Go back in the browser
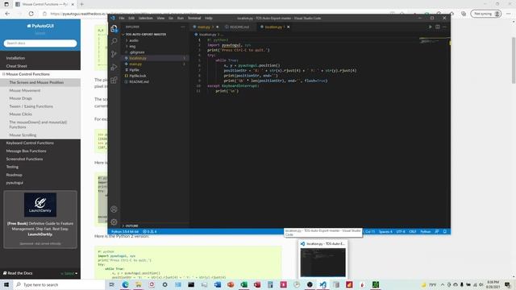The height and width of the screenshot is (290, 516). coord(7,14)
